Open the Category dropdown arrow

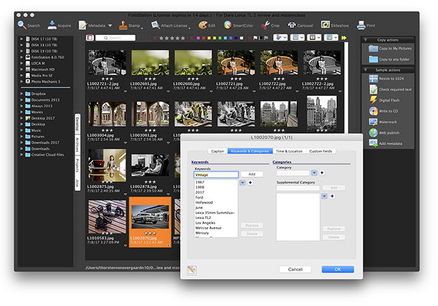tap(314, 173)
